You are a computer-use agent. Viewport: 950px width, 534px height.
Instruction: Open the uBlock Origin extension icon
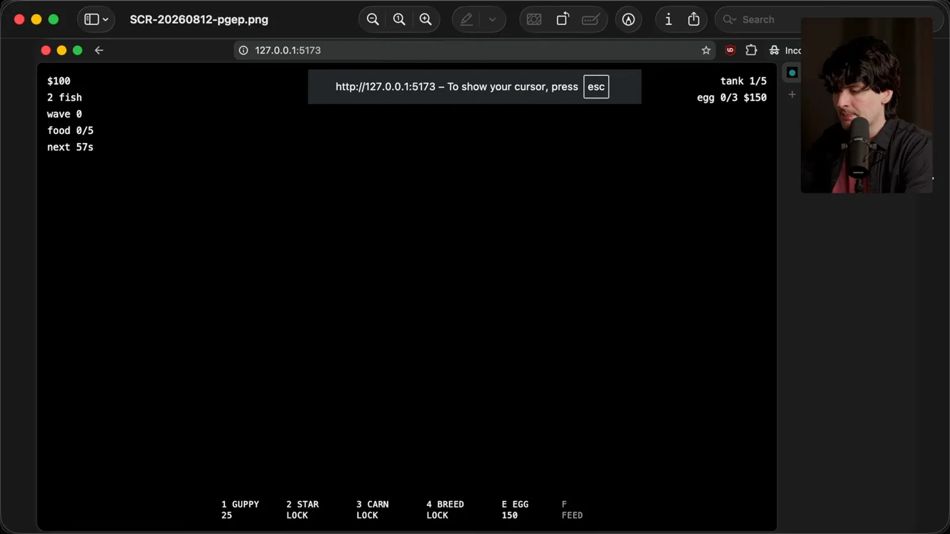(730, 50)
